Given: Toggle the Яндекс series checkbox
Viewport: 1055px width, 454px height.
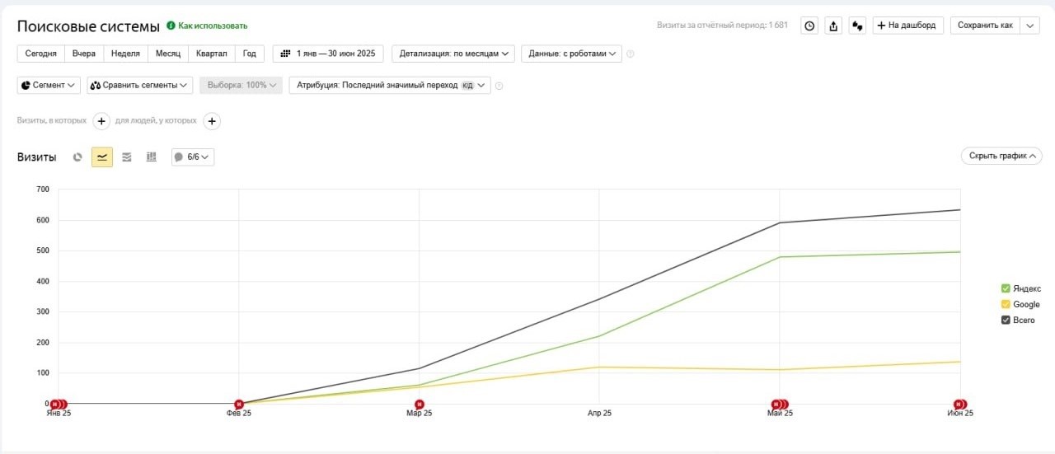Looking at the screenshot, I should 1006,288.
